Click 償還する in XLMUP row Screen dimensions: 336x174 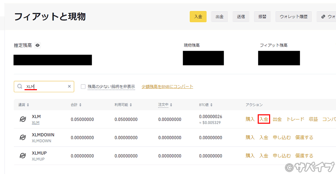click(304, 156)
